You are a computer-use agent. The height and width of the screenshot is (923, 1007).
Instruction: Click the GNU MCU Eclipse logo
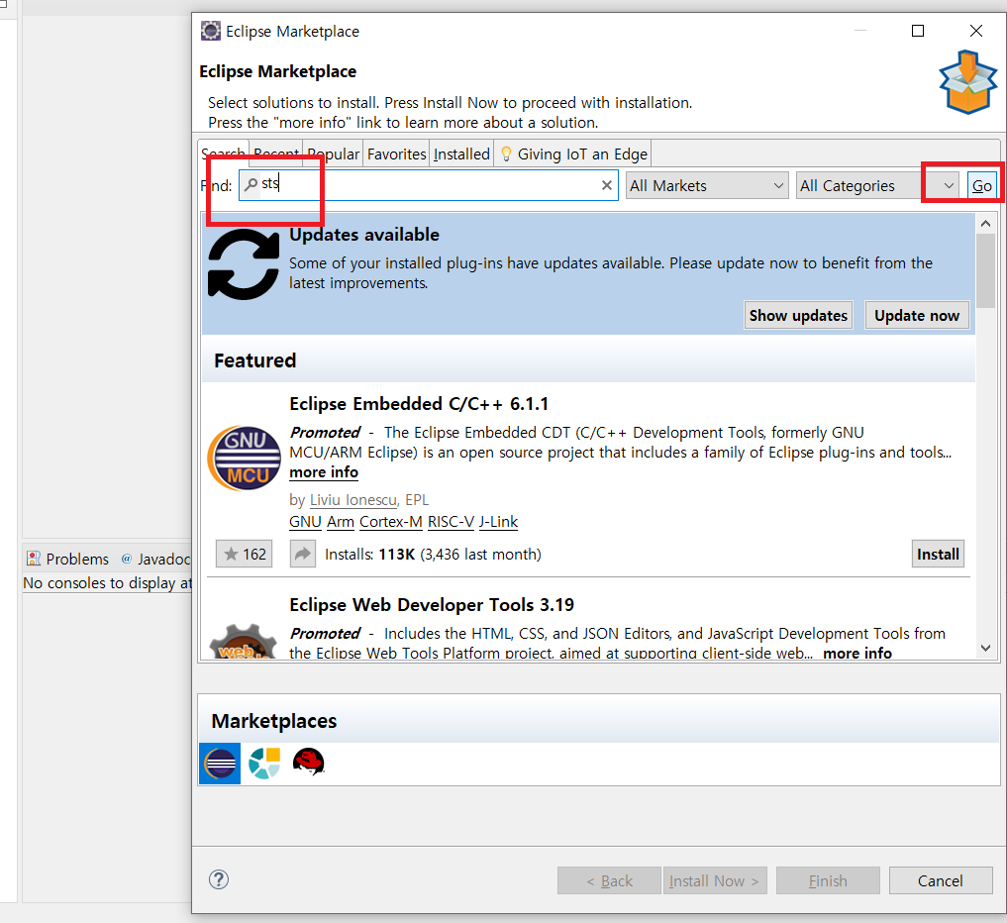[x=244, y=458]
